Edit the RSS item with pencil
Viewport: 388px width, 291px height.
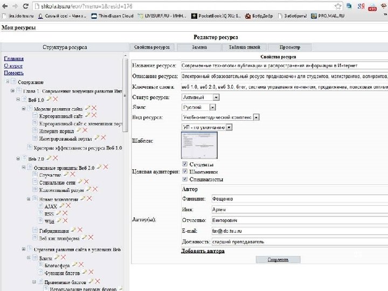click(x=58, y=213)
